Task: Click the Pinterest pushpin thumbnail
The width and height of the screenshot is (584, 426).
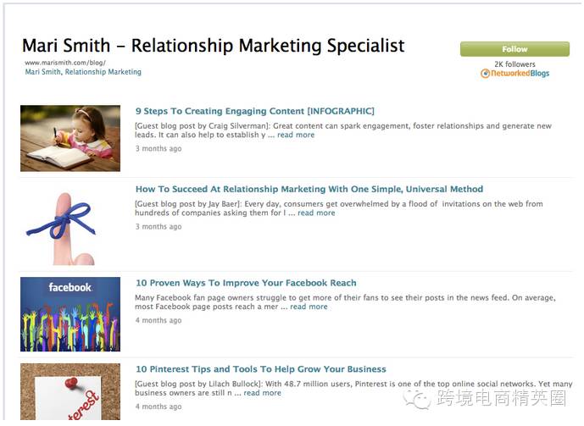Action: 70,392
